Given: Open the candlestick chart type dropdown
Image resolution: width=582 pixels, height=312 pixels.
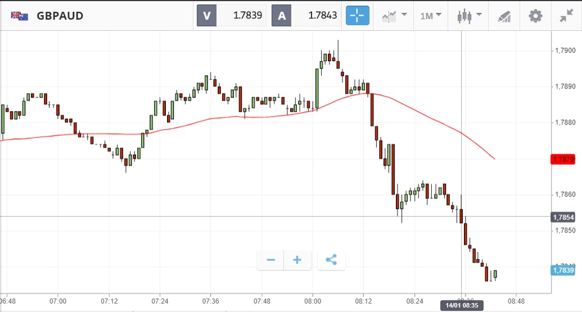Looking at the screenshot, I should point(470,15).
